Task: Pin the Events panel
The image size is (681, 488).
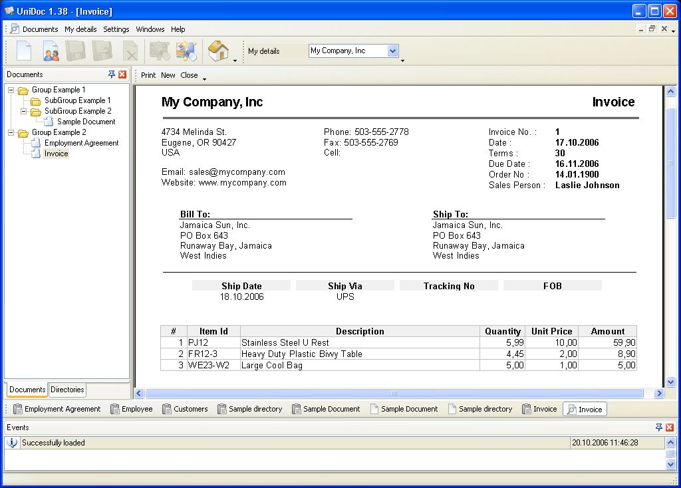Action: pyautogui.click(x=659, y=427)
